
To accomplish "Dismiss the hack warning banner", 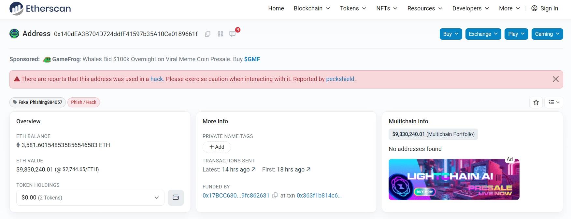I will click(556, 79).
